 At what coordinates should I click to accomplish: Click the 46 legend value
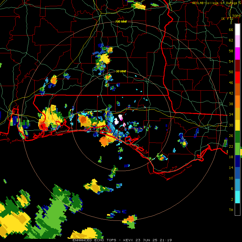pyautogui.click(x=231, y=83)
